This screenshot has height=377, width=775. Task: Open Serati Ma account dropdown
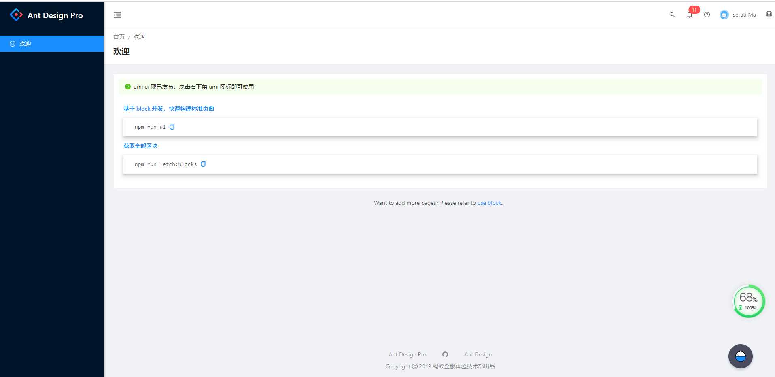738,15
